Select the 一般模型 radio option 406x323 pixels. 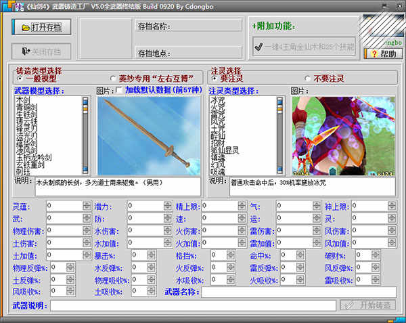(20, 79)
